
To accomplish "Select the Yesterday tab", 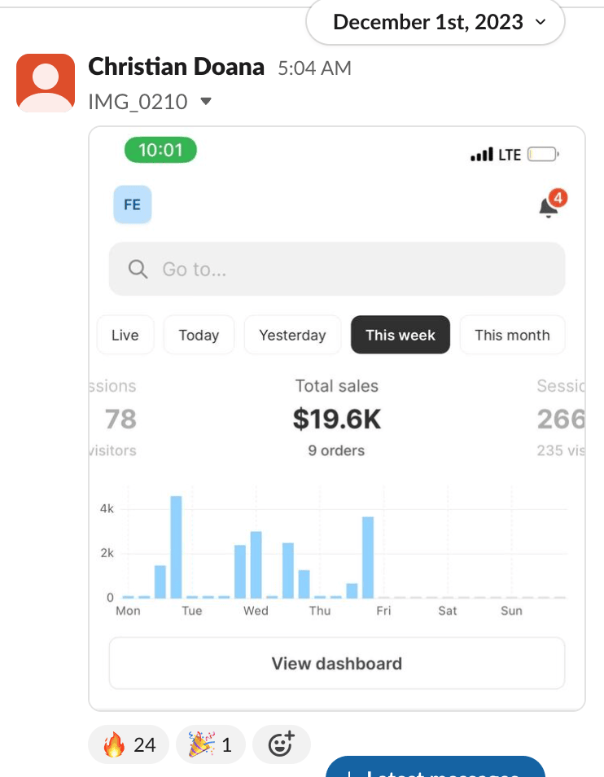I will tap(292, 335).
